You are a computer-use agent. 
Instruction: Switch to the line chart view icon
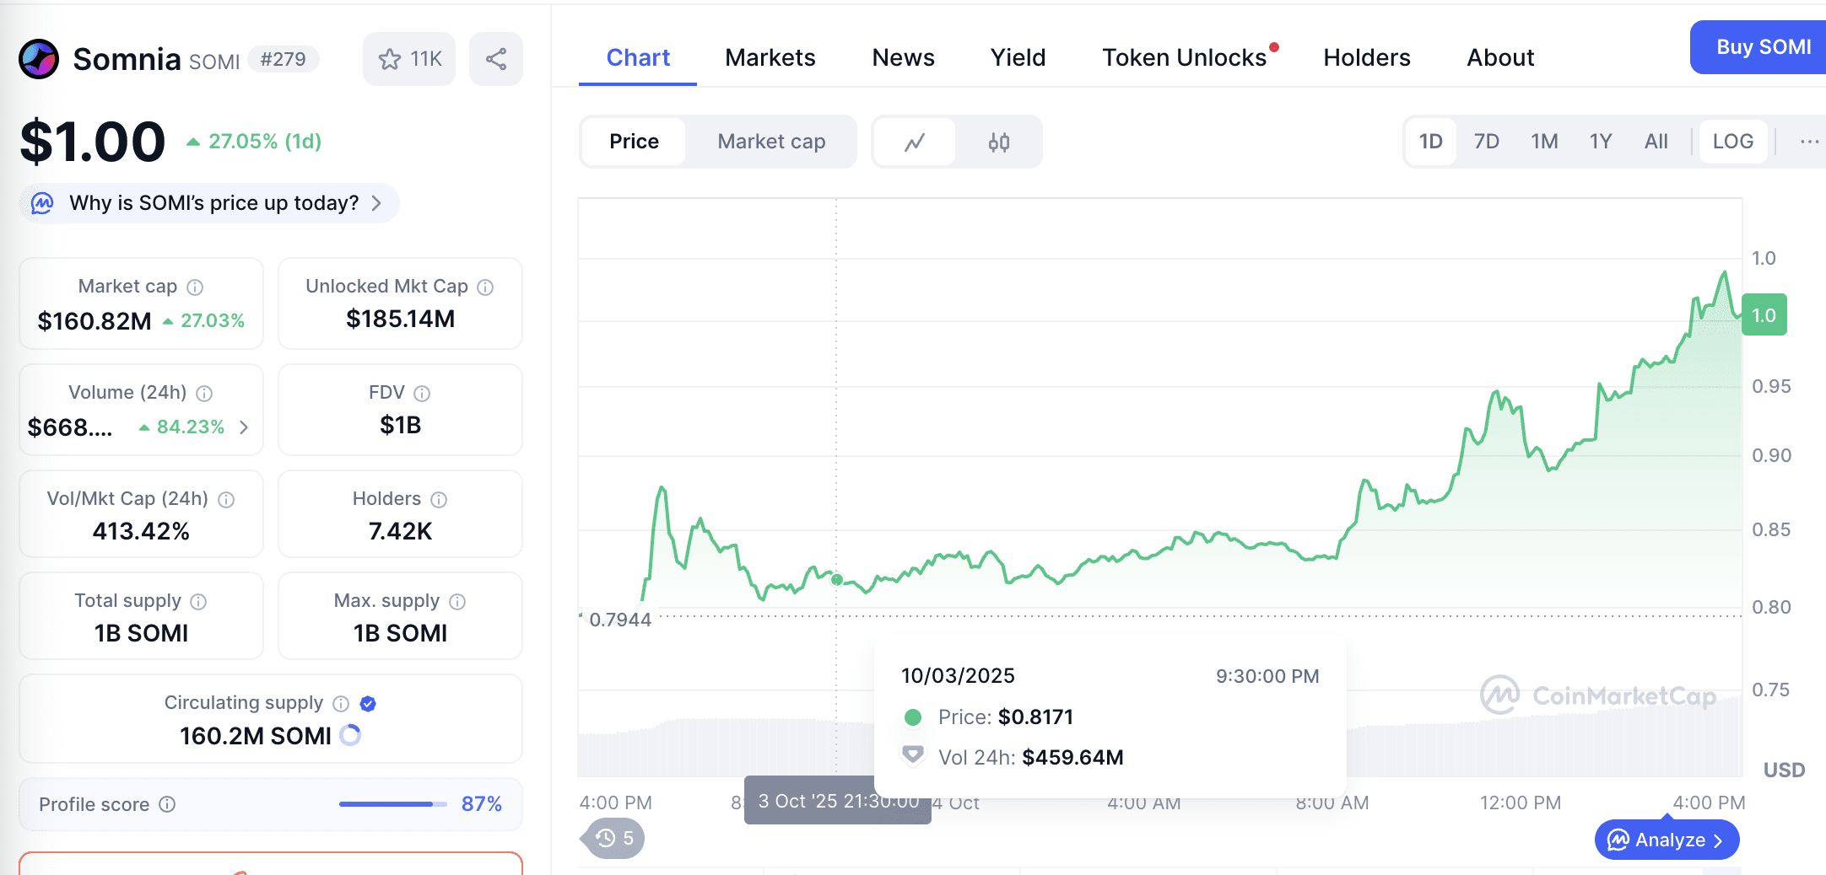coord(915,142)
